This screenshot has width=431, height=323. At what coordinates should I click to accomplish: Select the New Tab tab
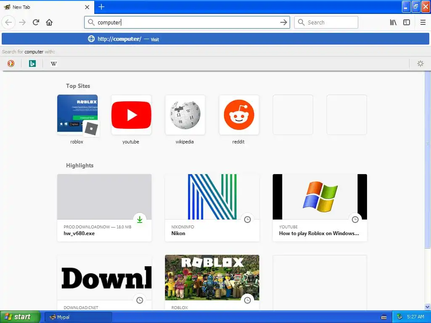coord(47,7)
